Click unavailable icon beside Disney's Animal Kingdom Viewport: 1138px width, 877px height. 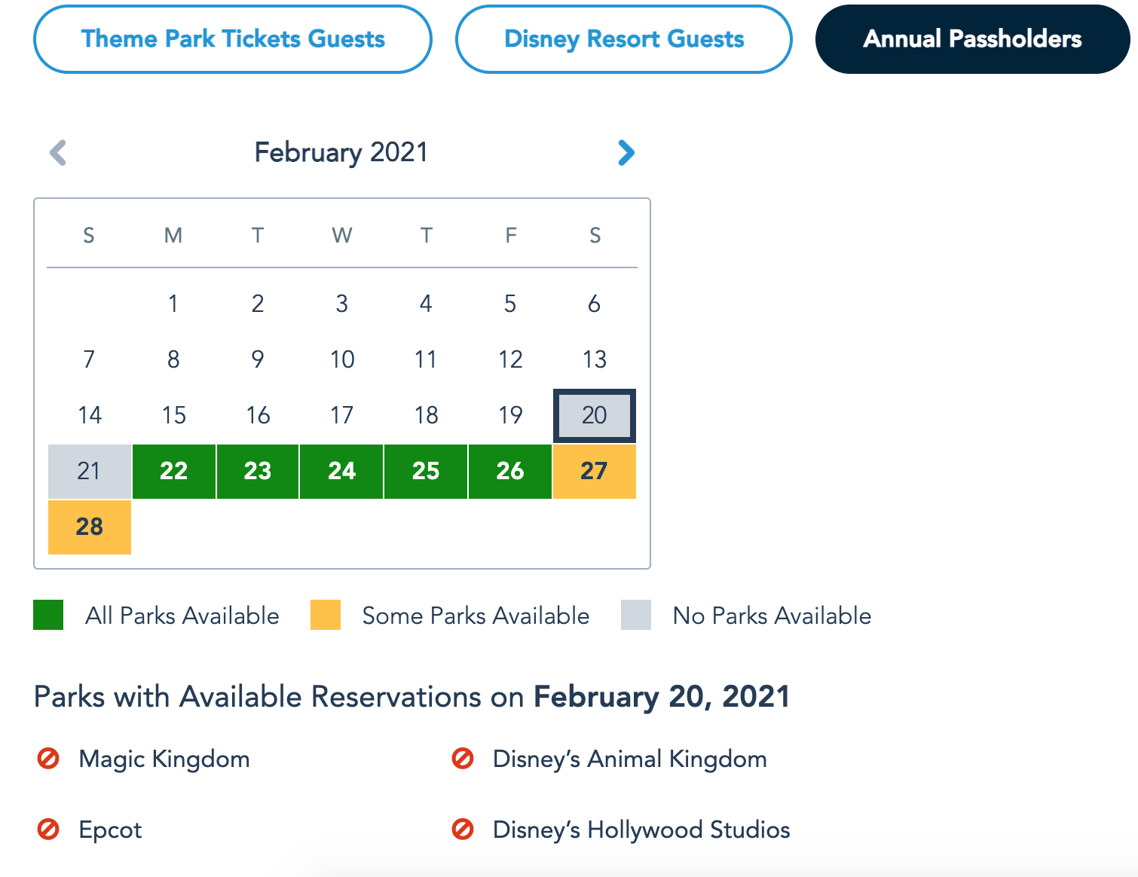pos(462,758)
